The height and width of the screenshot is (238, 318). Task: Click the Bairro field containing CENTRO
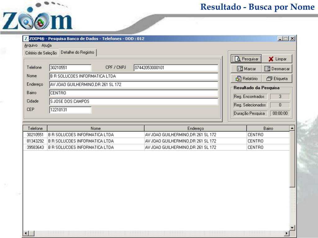click(134, 93)
